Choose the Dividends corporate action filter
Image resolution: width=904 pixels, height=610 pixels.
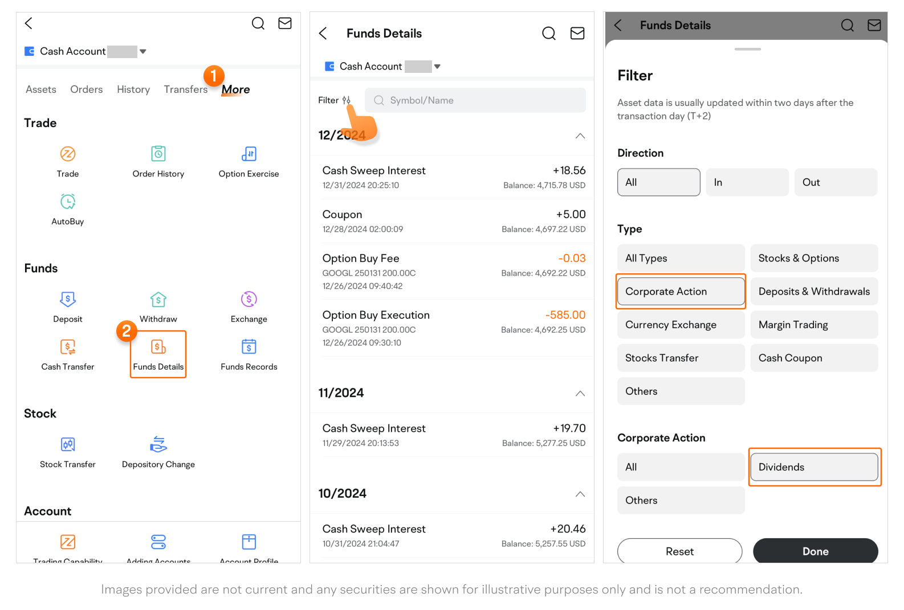[x=814, y=467]
